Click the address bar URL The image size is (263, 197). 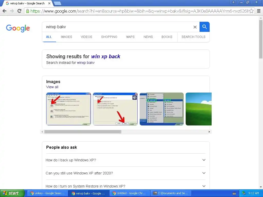139,11
